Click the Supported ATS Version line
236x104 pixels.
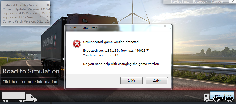(x=28, y=13)
